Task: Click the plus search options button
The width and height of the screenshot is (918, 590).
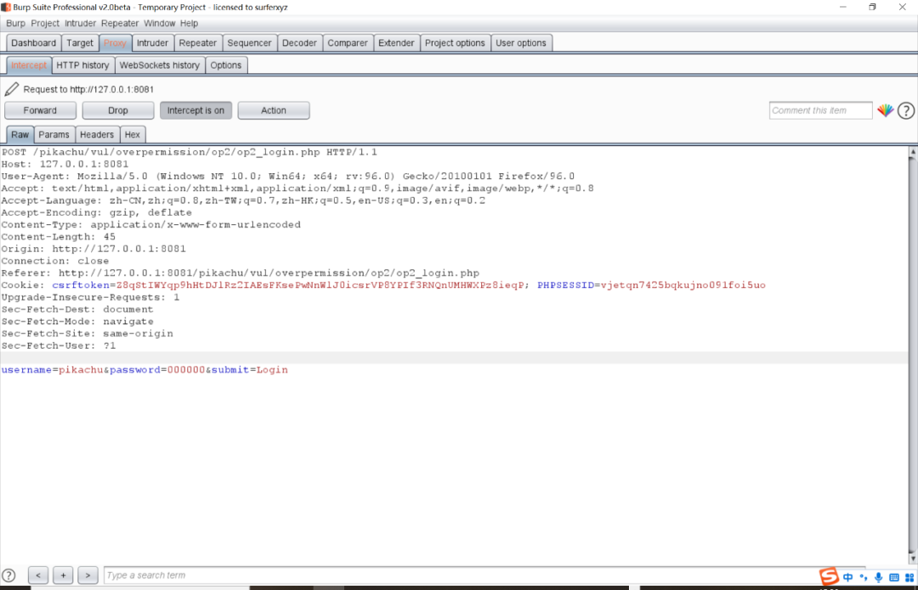Action: (x=63, y=576)
